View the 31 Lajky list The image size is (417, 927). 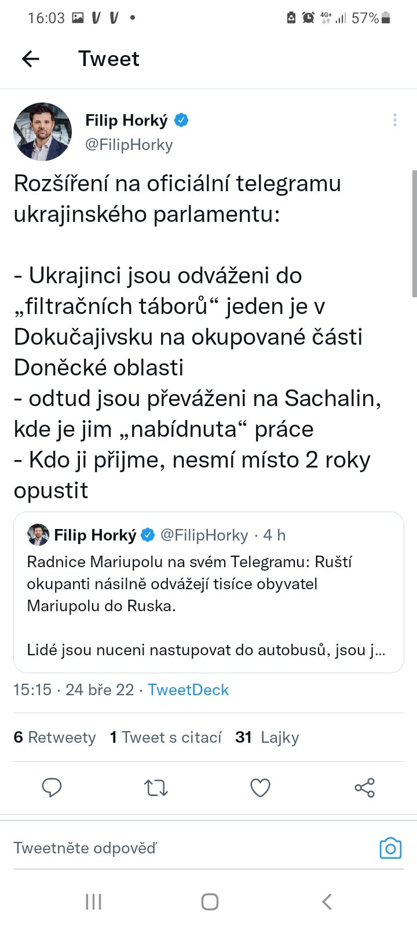point(267,737)
